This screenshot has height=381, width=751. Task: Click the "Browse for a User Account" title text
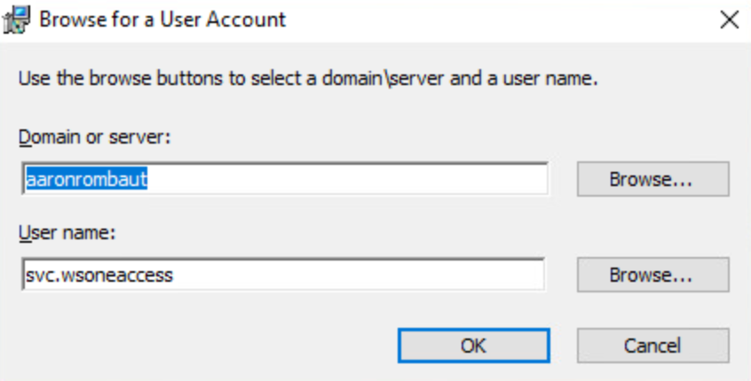point(162,19)
